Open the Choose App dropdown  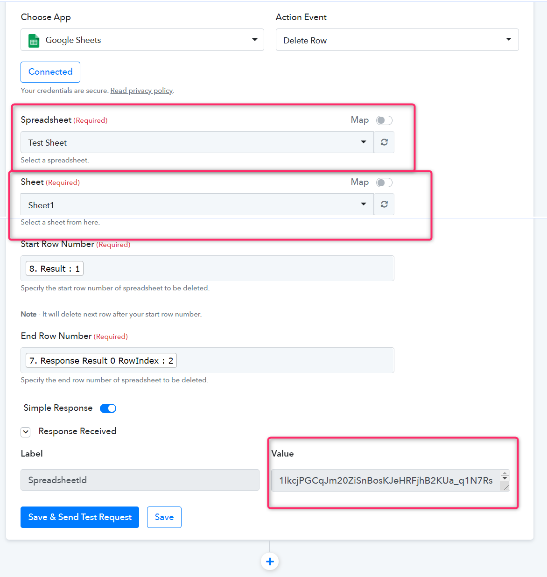(x=142, y=40)
